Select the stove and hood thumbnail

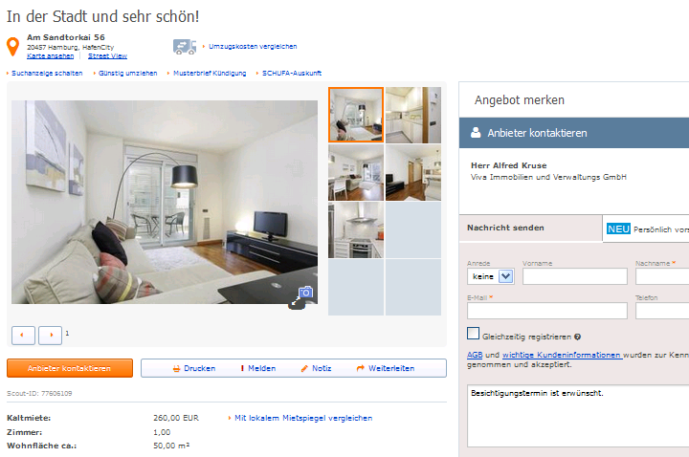[356, 230]
